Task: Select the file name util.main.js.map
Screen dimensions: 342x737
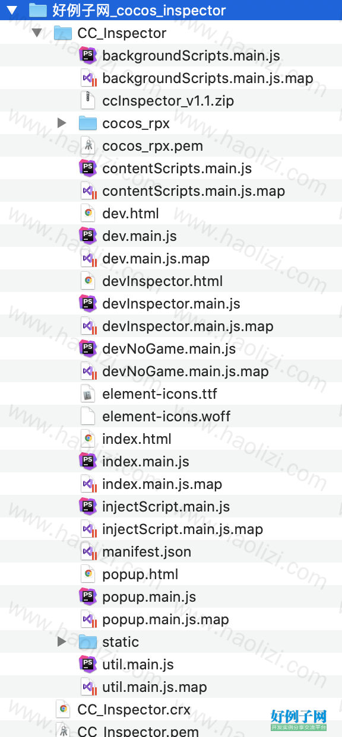Action: (x=154, y=687)
